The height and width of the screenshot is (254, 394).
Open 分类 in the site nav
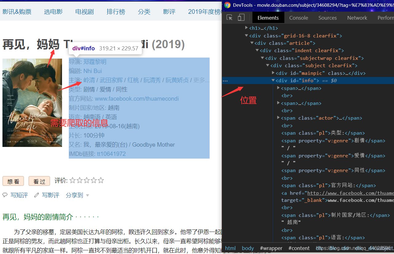tap(144, 12)
